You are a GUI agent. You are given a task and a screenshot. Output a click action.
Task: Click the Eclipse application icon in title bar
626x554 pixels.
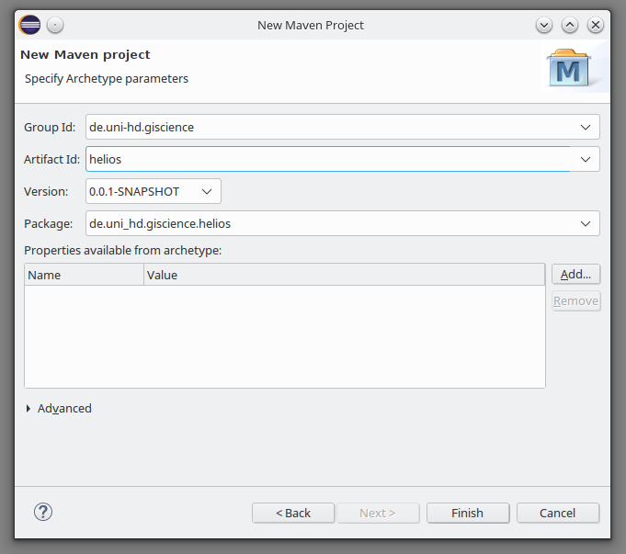point(29,25)
